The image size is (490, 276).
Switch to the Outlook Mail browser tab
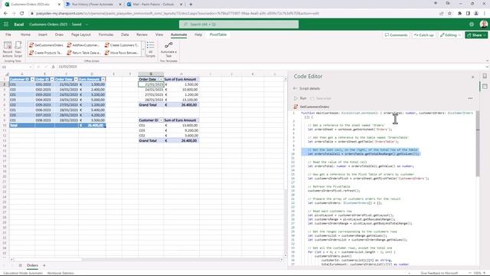click(154, 5)
